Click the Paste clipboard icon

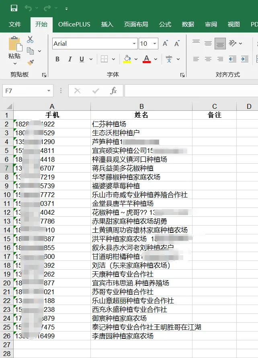point(15,44)
